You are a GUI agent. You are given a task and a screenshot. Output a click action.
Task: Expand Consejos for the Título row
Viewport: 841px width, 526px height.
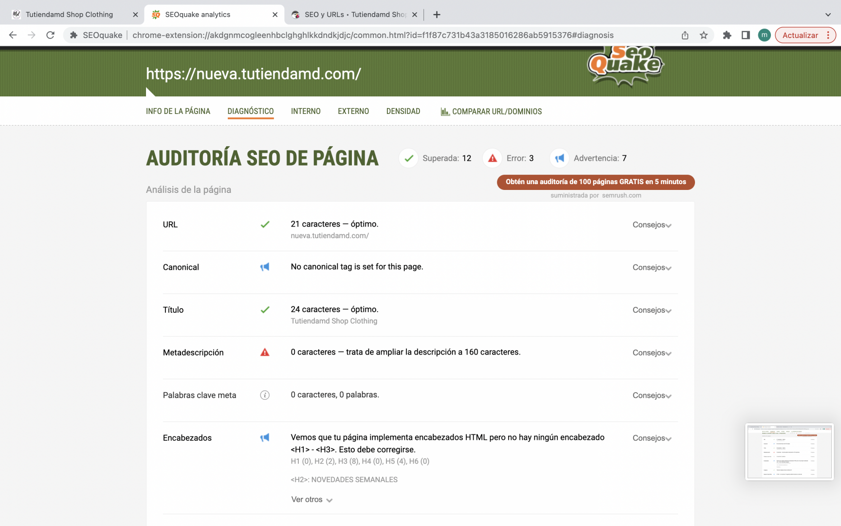pyautogui.click(x=652, y=310)
